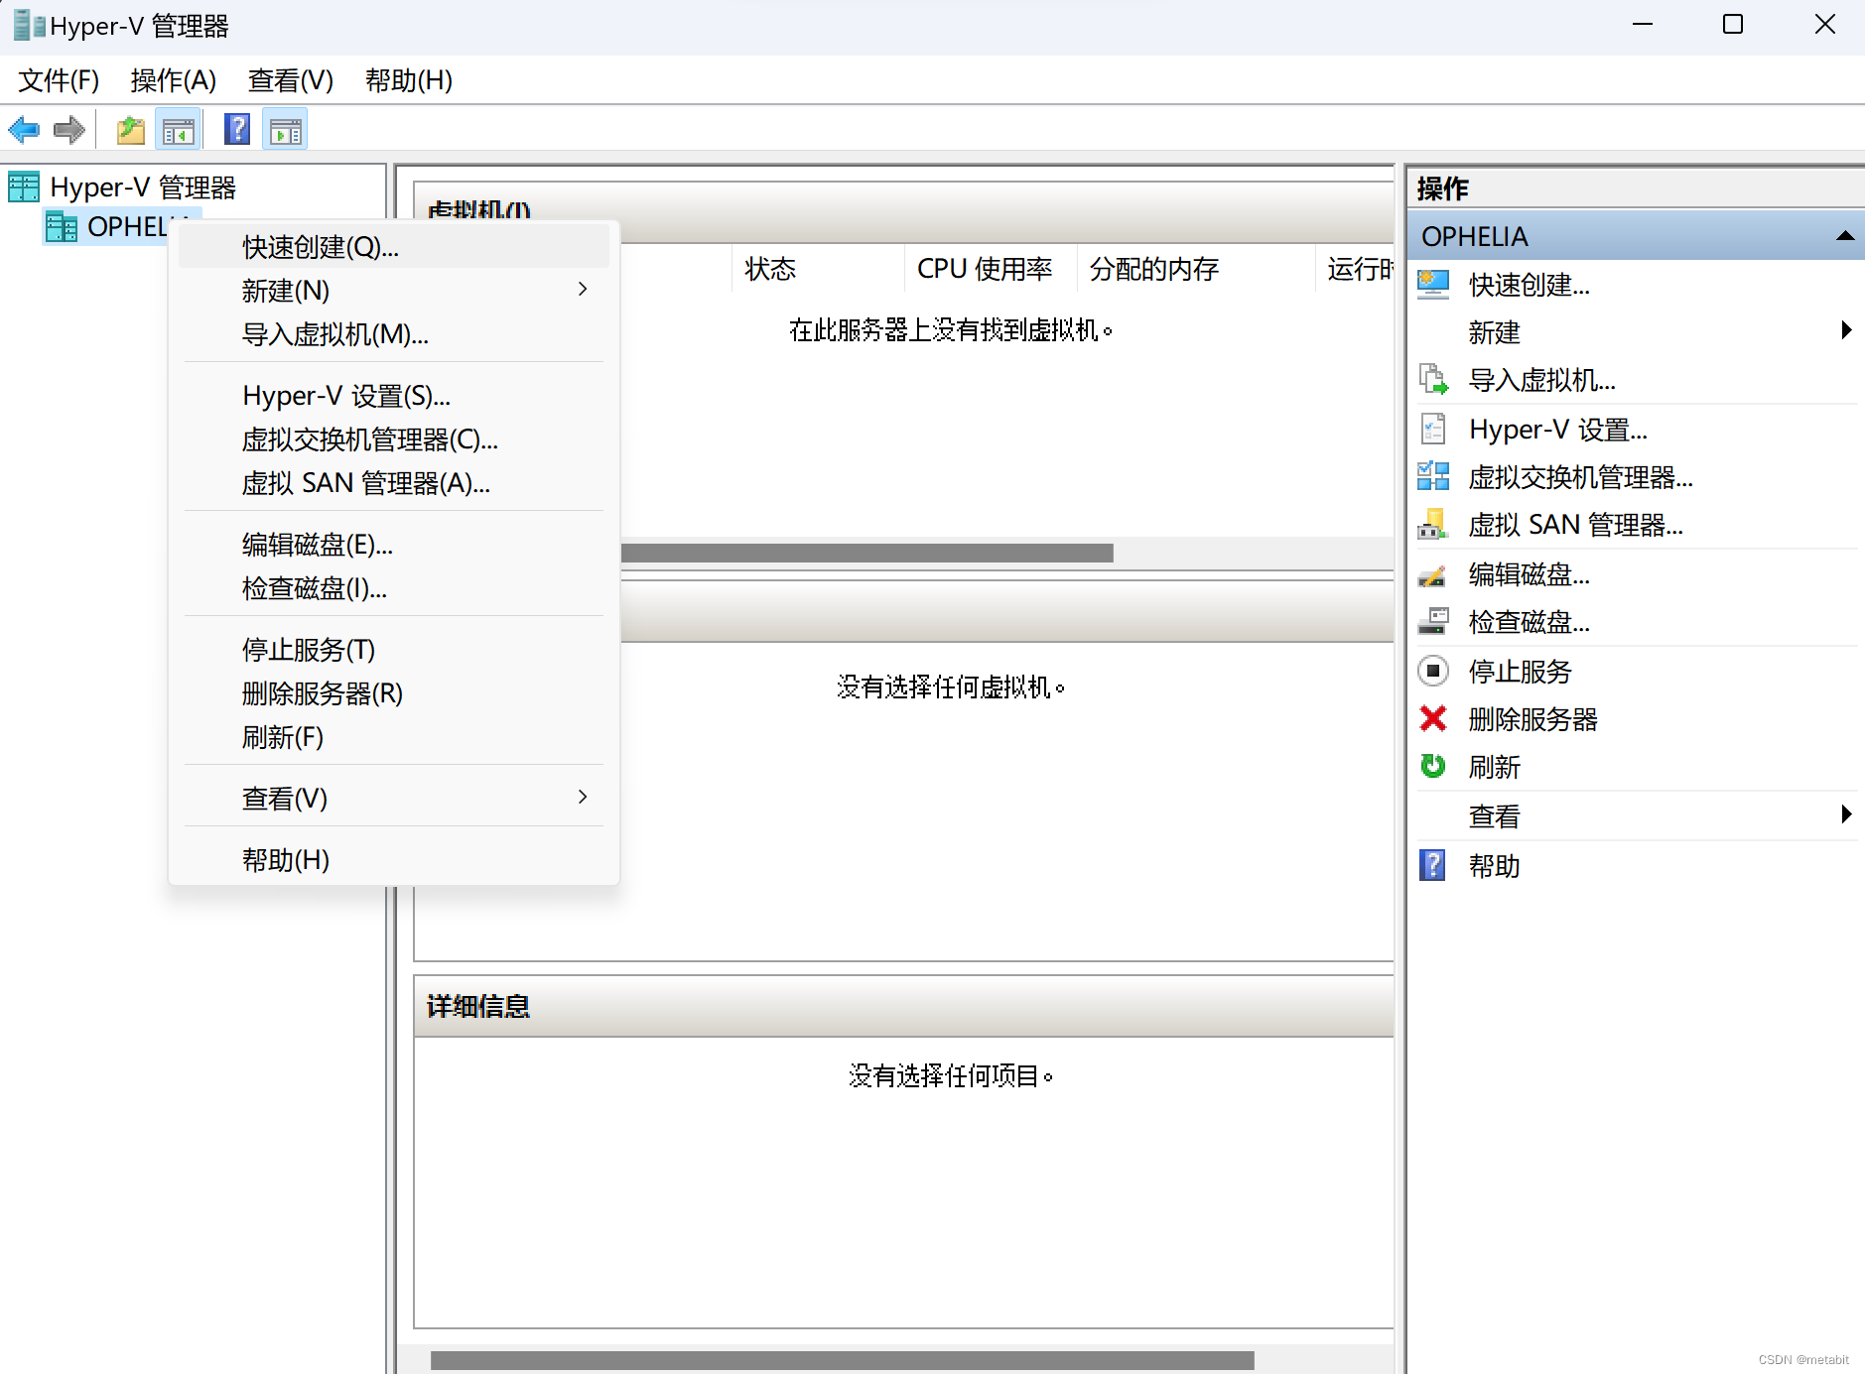1865x1374 pixels.
Task: Click 刷新 in Actions pane
Action: click(x=1495, y=767)
